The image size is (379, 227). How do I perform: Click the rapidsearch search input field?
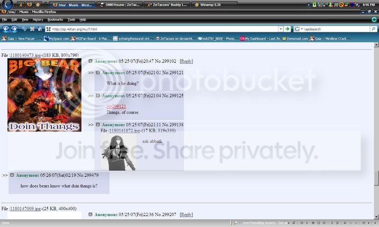(x=336, y=29)
